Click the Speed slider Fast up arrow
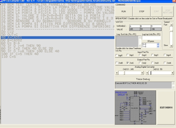This screenshot has height=128, width=176. (171, 25)
